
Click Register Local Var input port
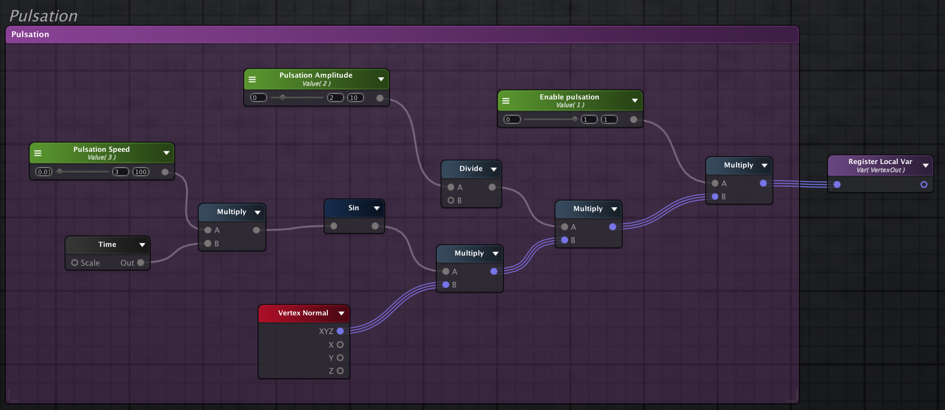pos(837,184)
